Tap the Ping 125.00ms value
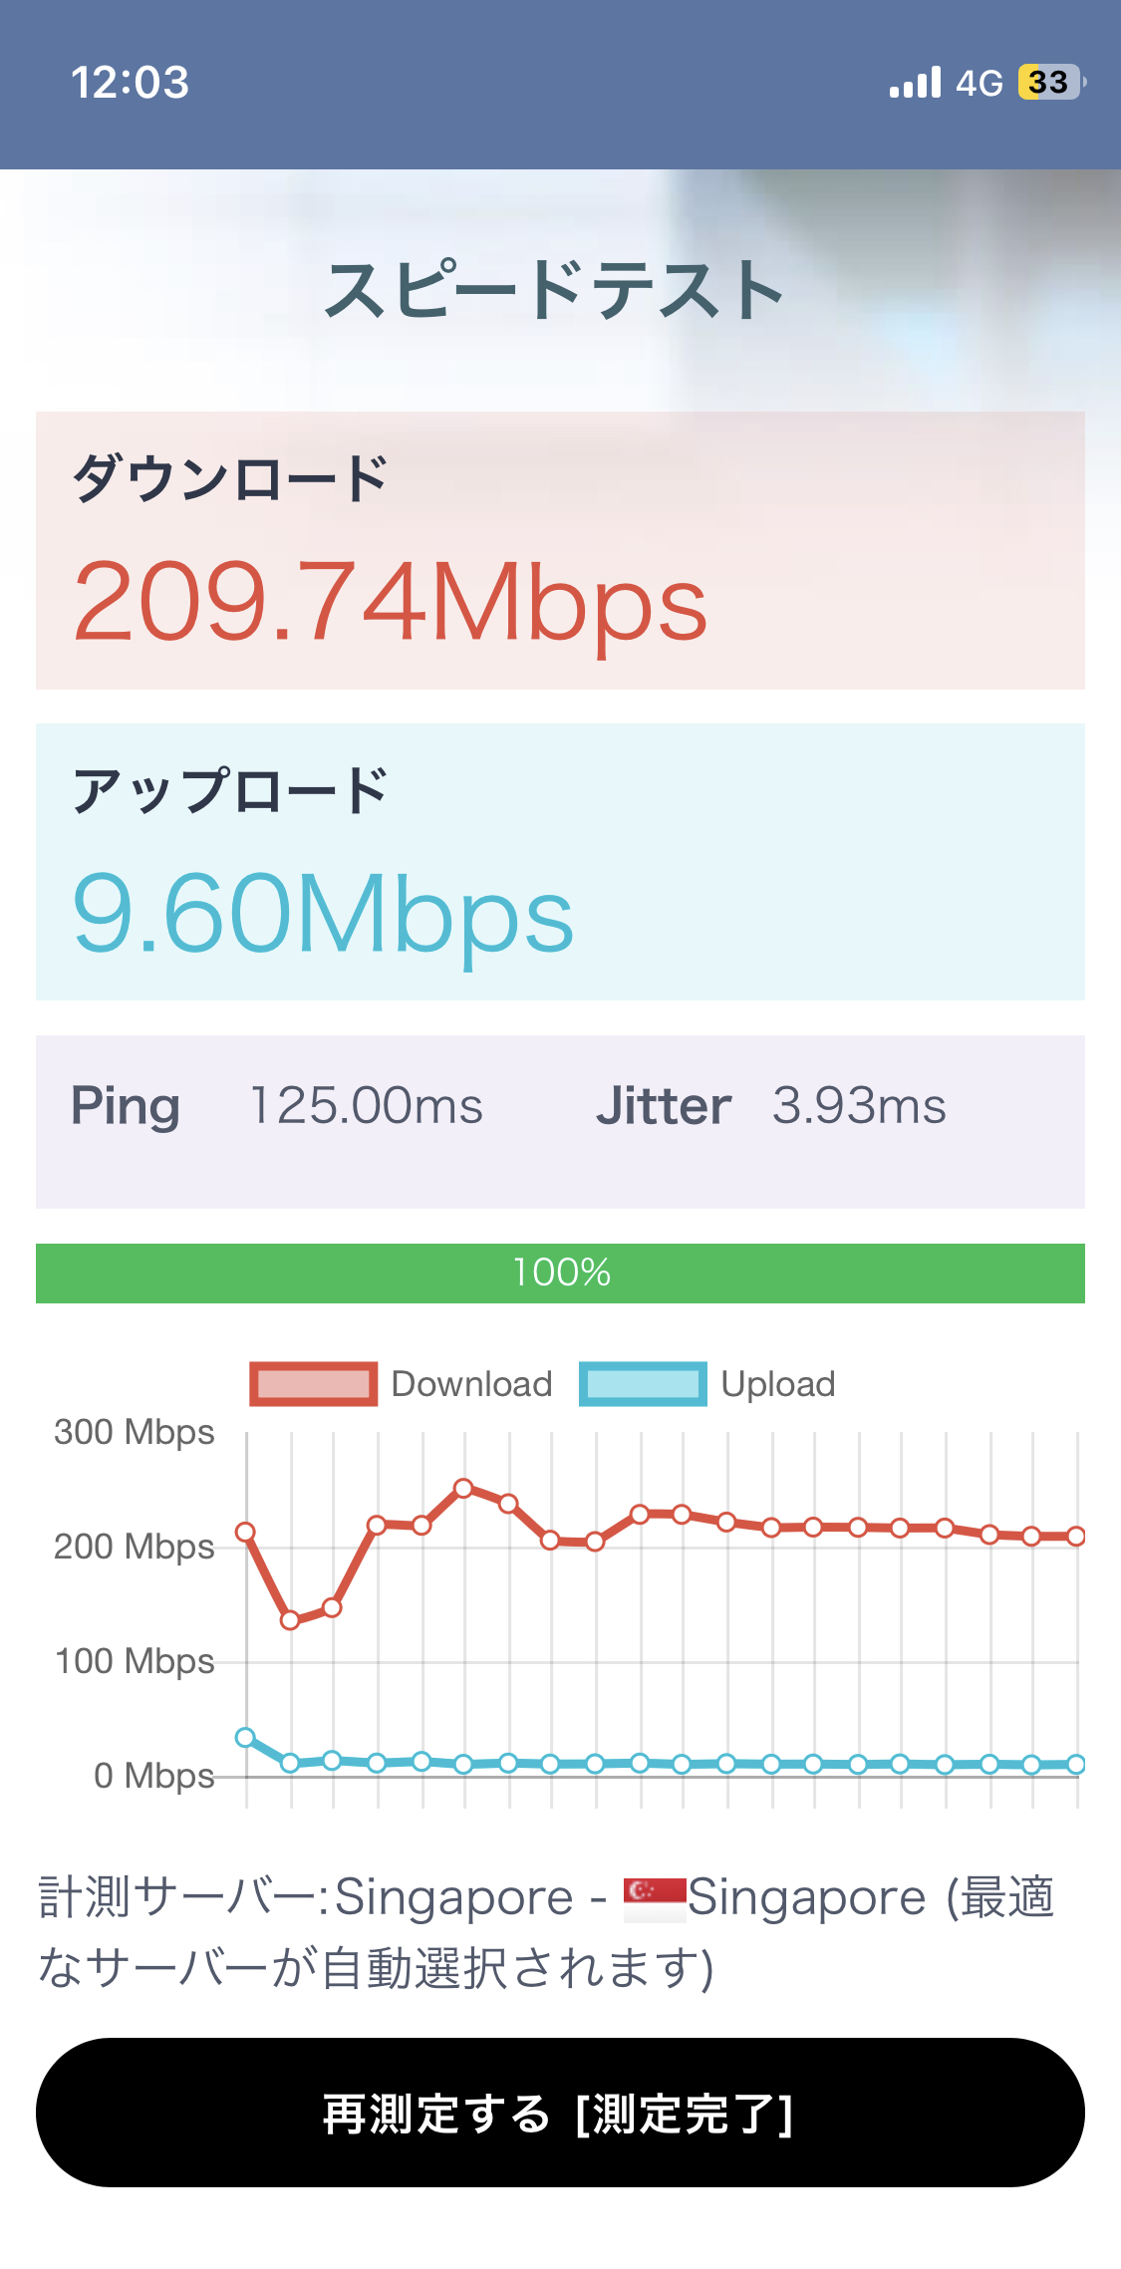This screenshot has height=2269, width=1121. (366, 1106)
